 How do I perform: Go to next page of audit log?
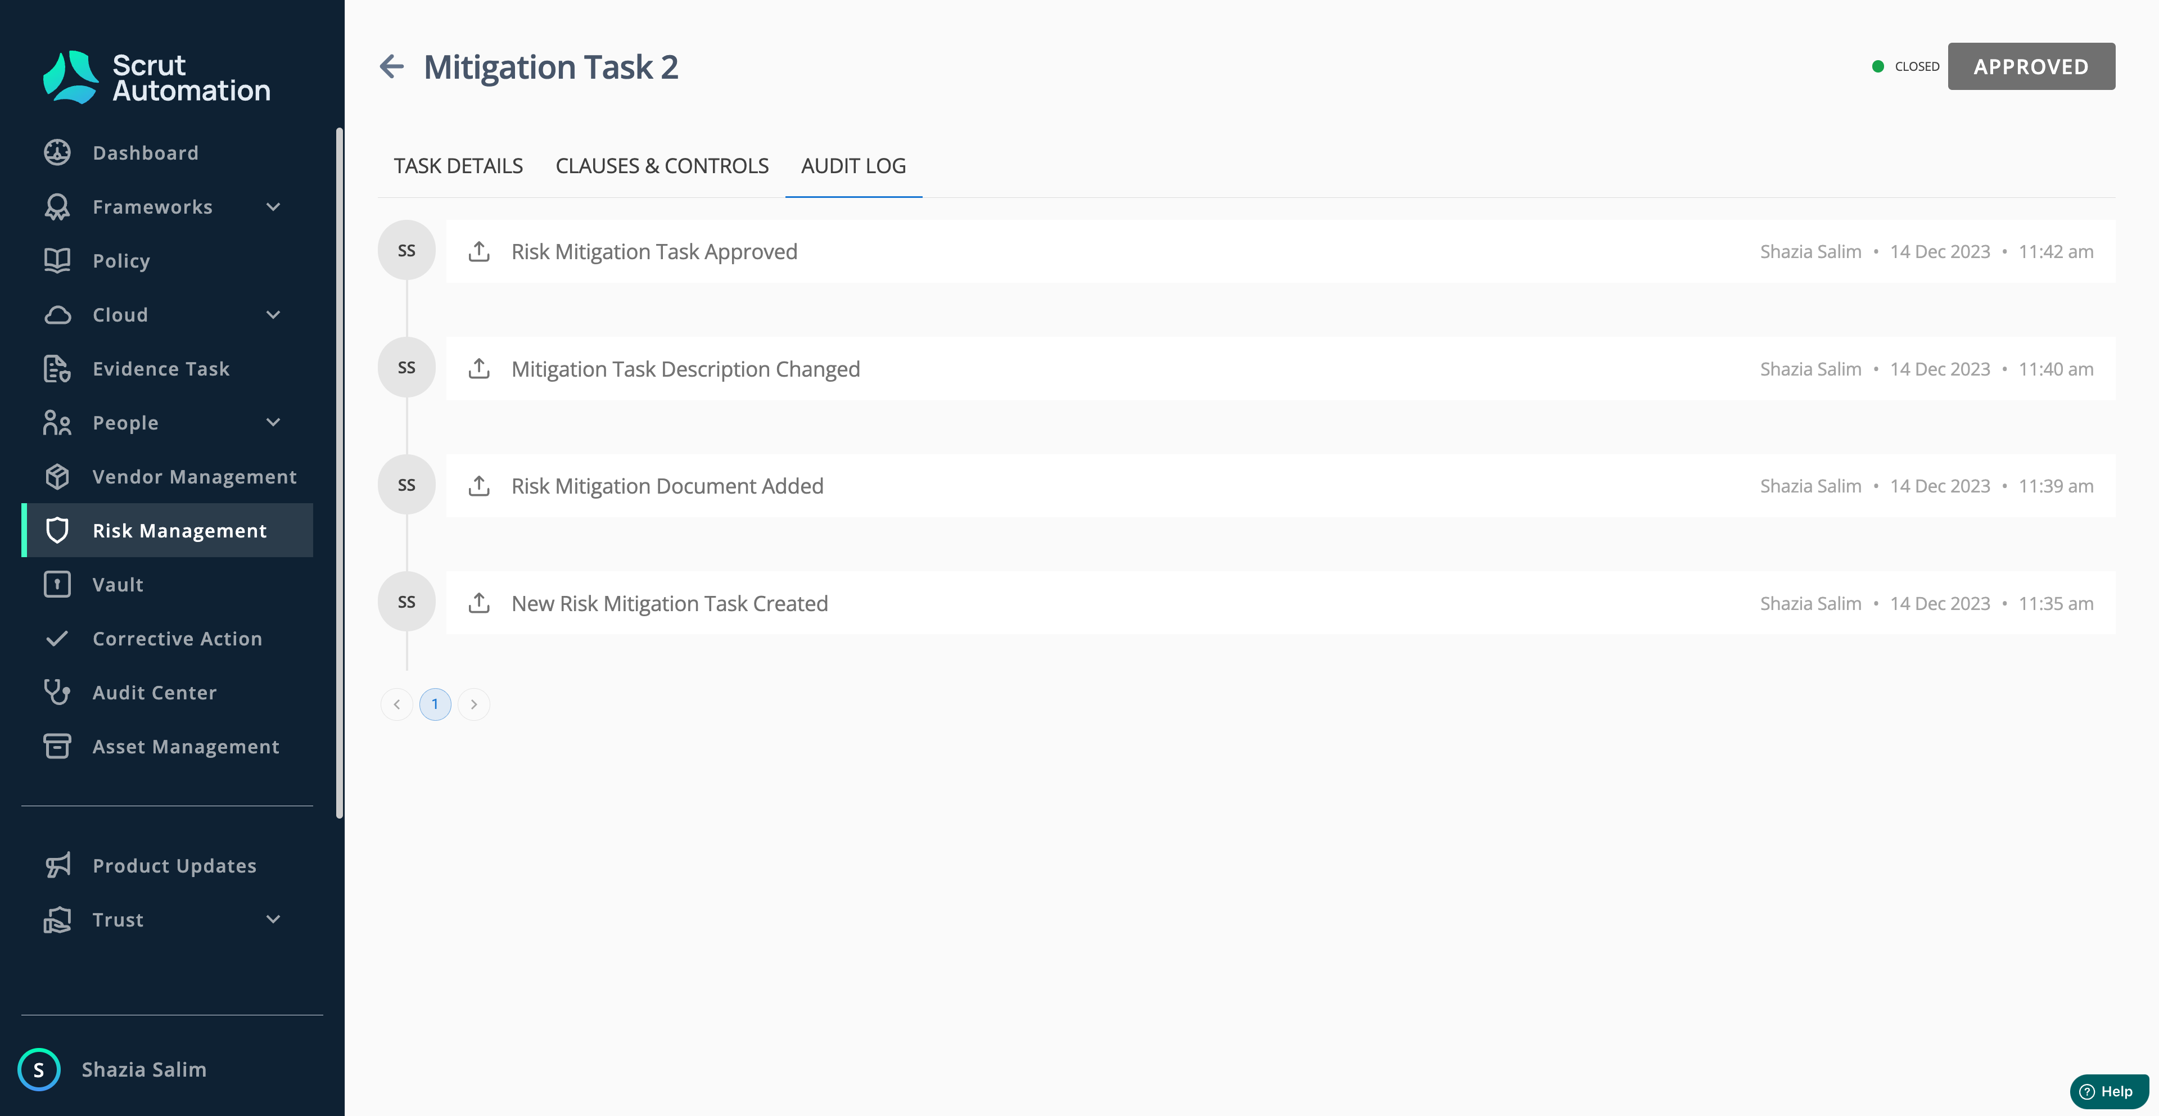coord(473,704)
